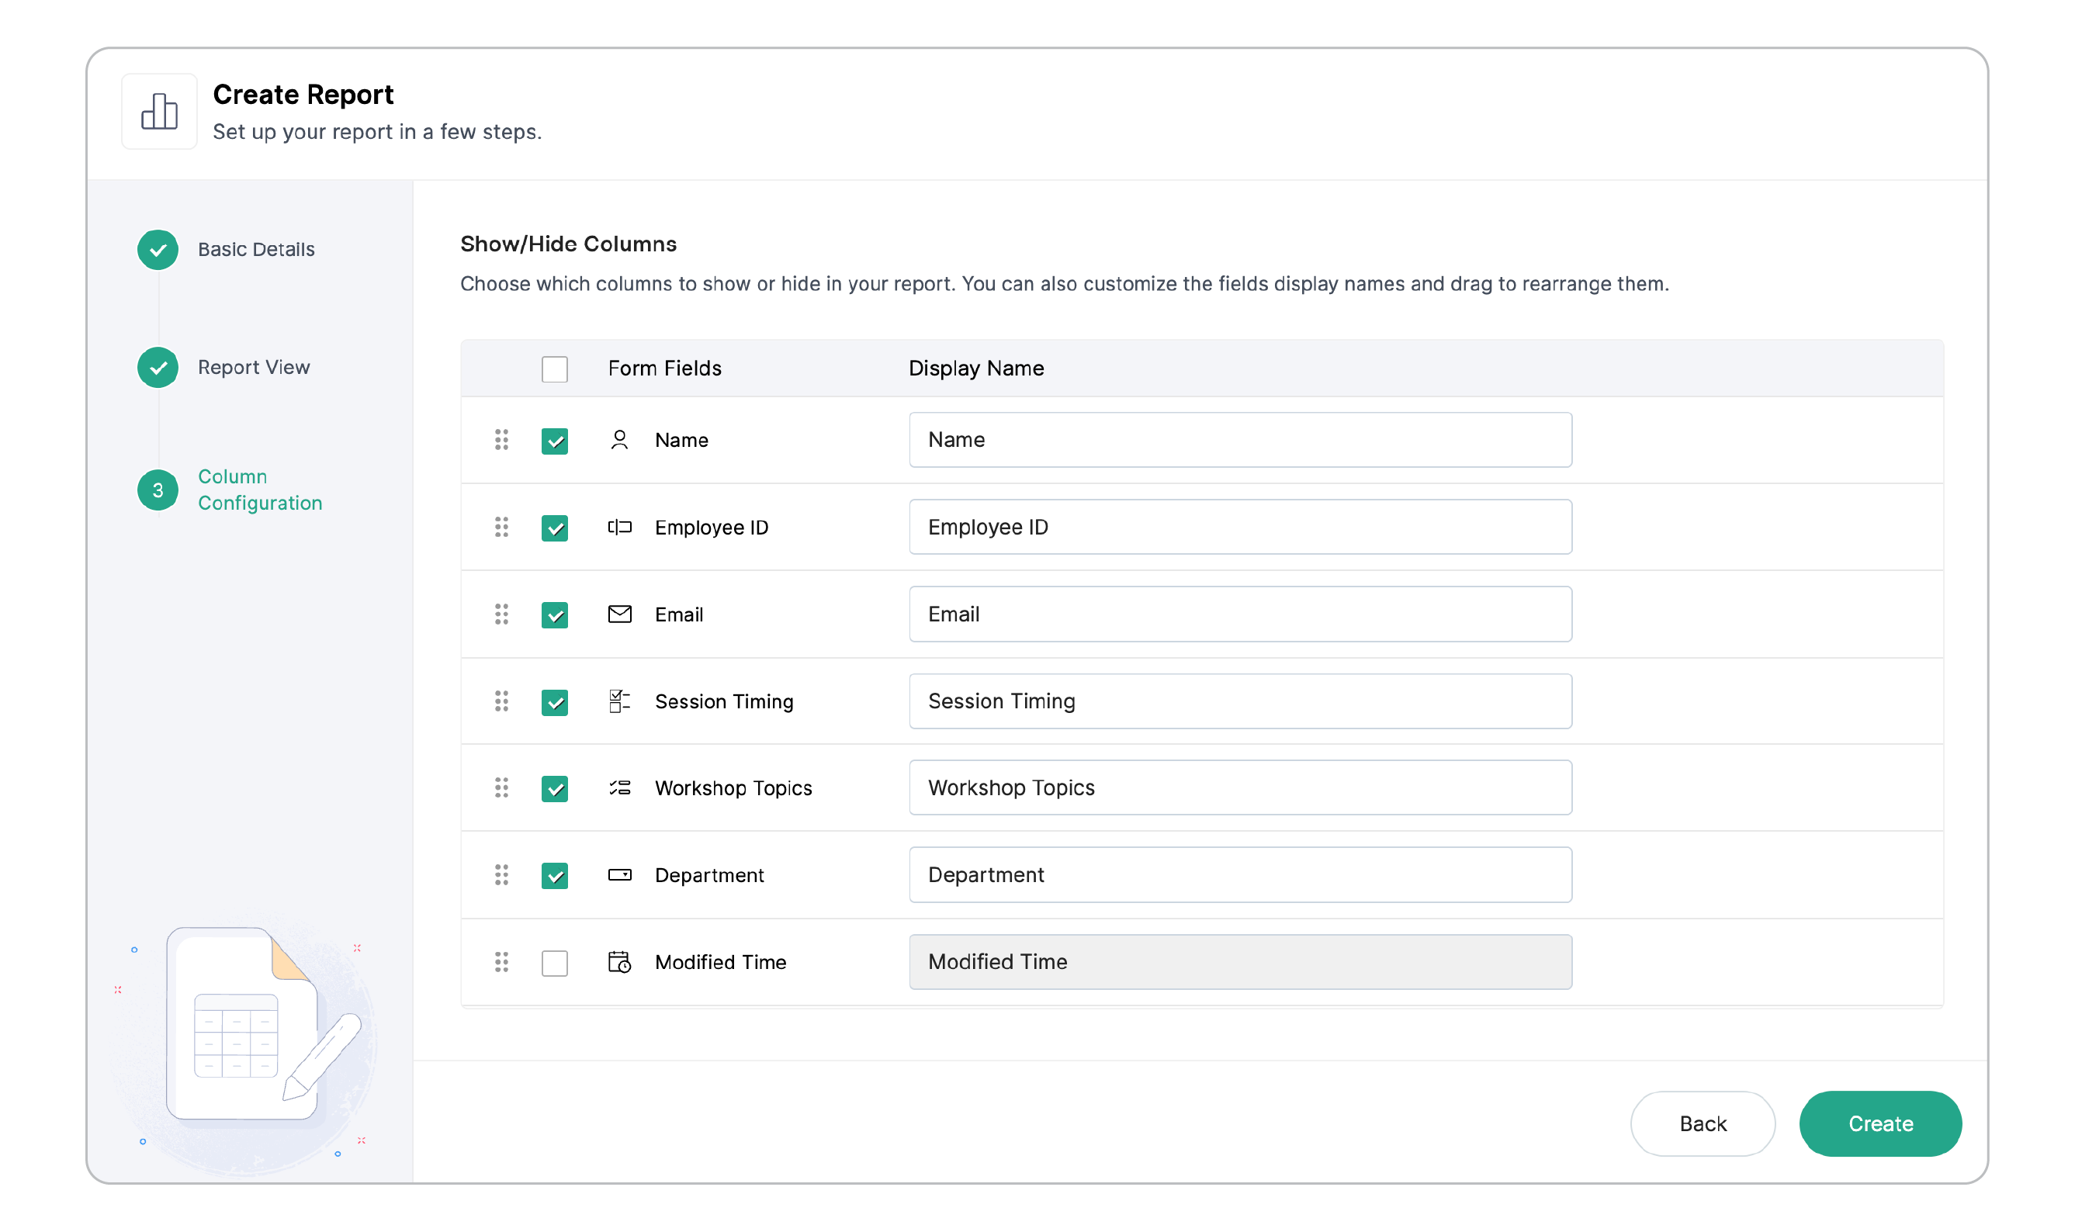Uncheck the Email column checkbox
Viewport: 2075px width, 1232px height.
[555, 615]
